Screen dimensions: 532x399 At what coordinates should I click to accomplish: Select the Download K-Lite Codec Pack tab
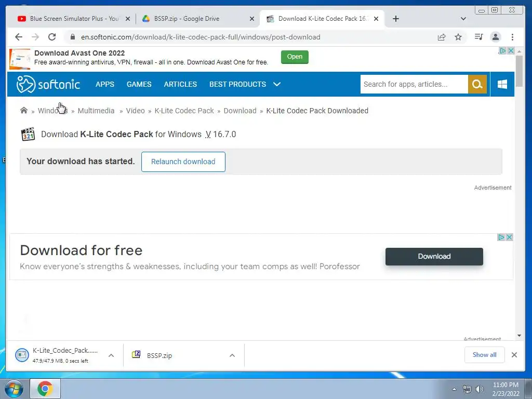tap(322, 19)
